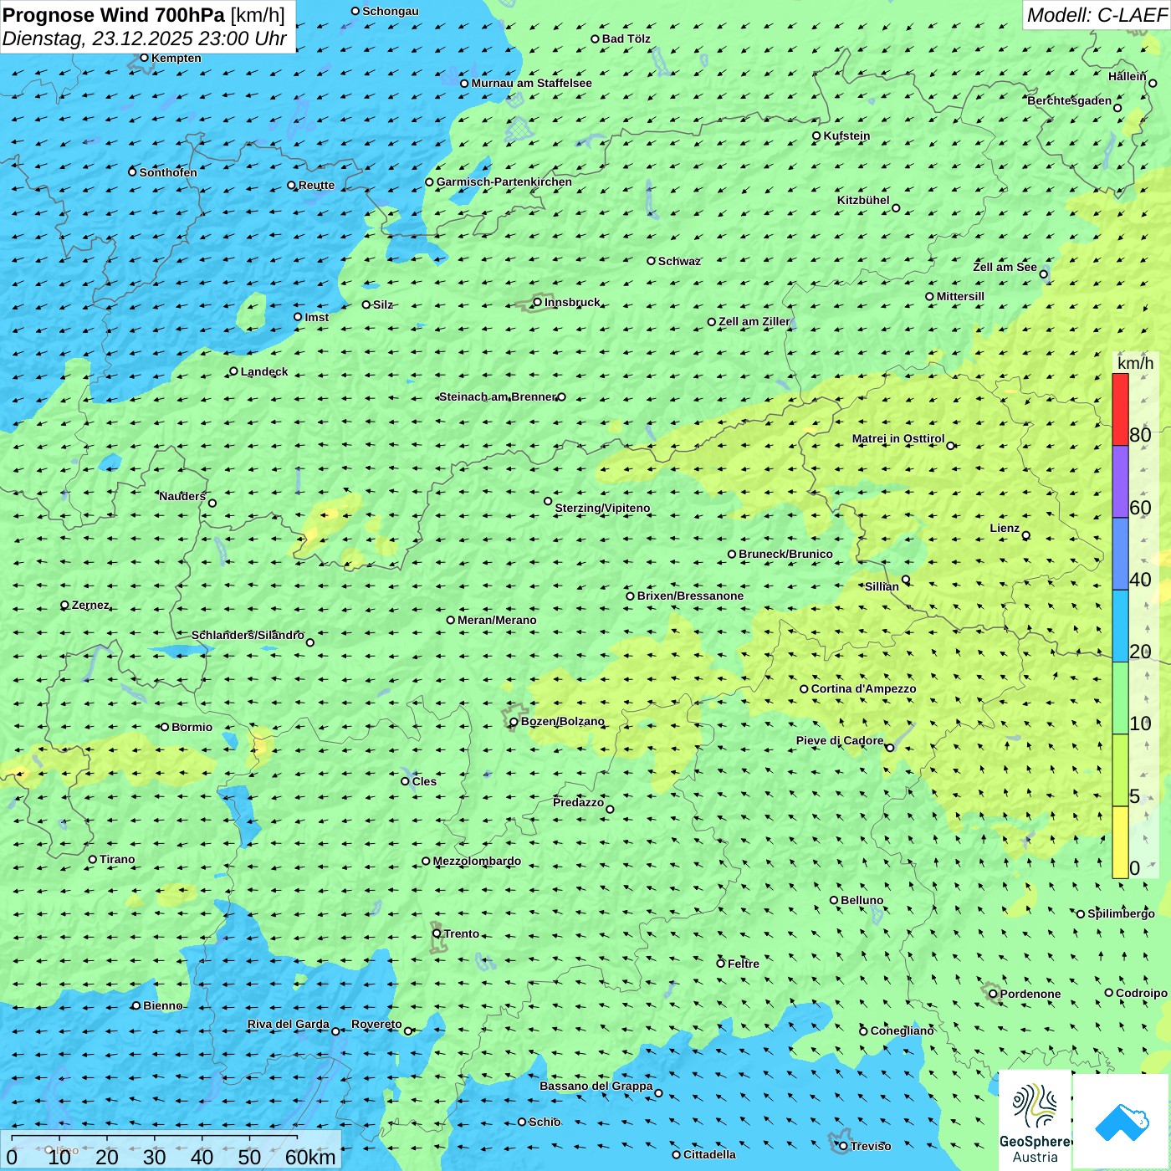This screenshot has width=1171, height=1171.
Task: Click the blue cloud logo icon
Action: point(1122,1122)
